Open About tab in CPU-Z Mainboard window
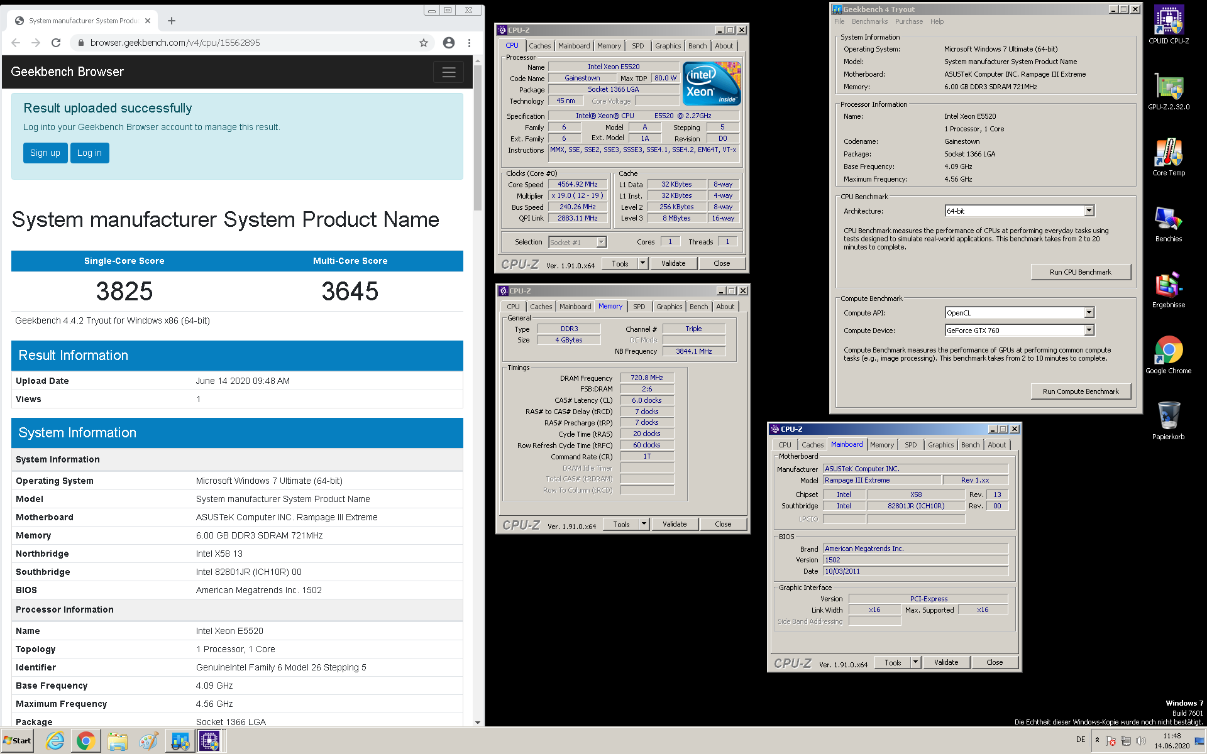The height and width of the screenshot is (754, 1207). tap(996, 445)
